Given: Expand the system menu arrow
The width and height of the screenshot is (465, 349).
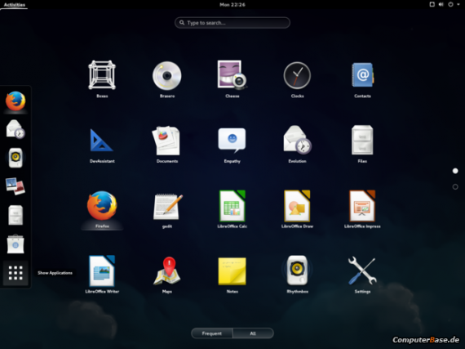Looking at the screenshot, I should 458,4.
